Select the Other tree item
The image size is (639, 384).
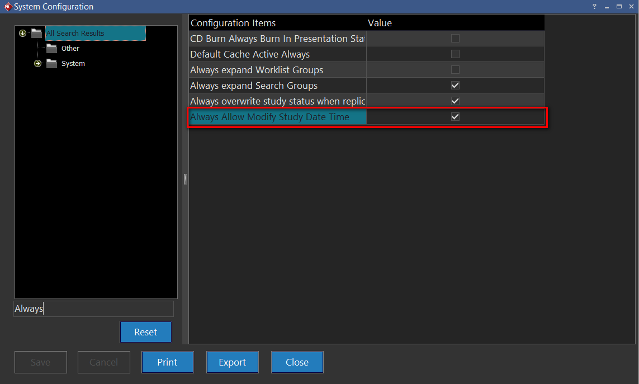[70, 49]
